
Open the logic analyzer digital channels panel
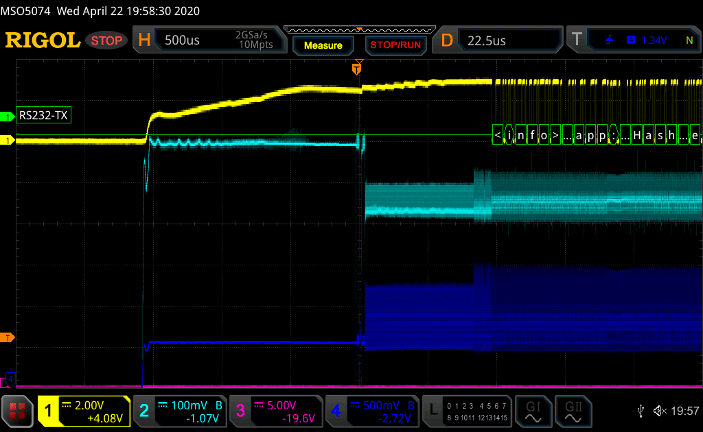pos(468,411)
